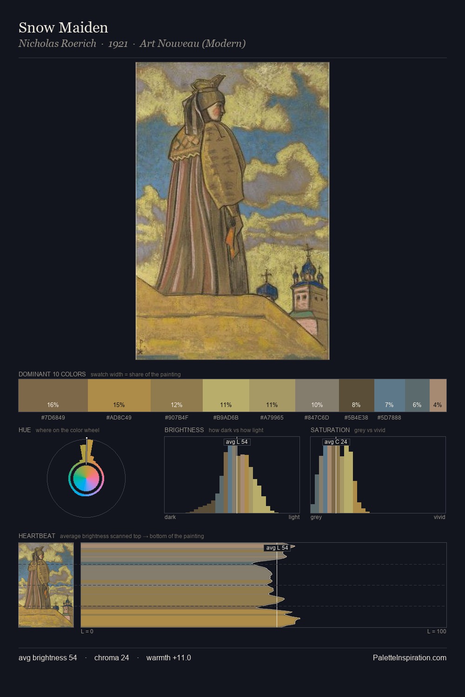The height and width of the screenshot is (697, 465).
Task: Click the 16% swatch #7D6849
Action: click(53, 395)
